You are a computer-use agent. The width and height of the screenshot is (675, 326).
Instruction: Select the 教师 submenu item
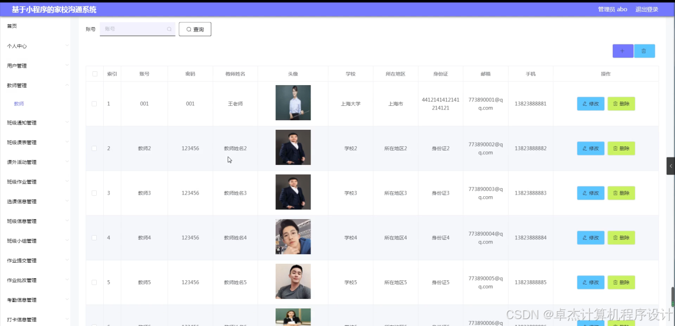click(x=19, y=104)
